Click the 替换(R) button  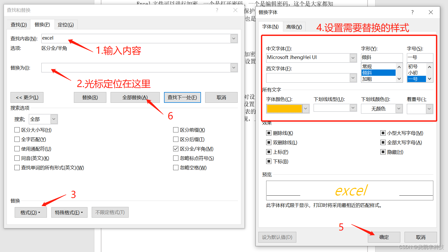coord(90,98)
